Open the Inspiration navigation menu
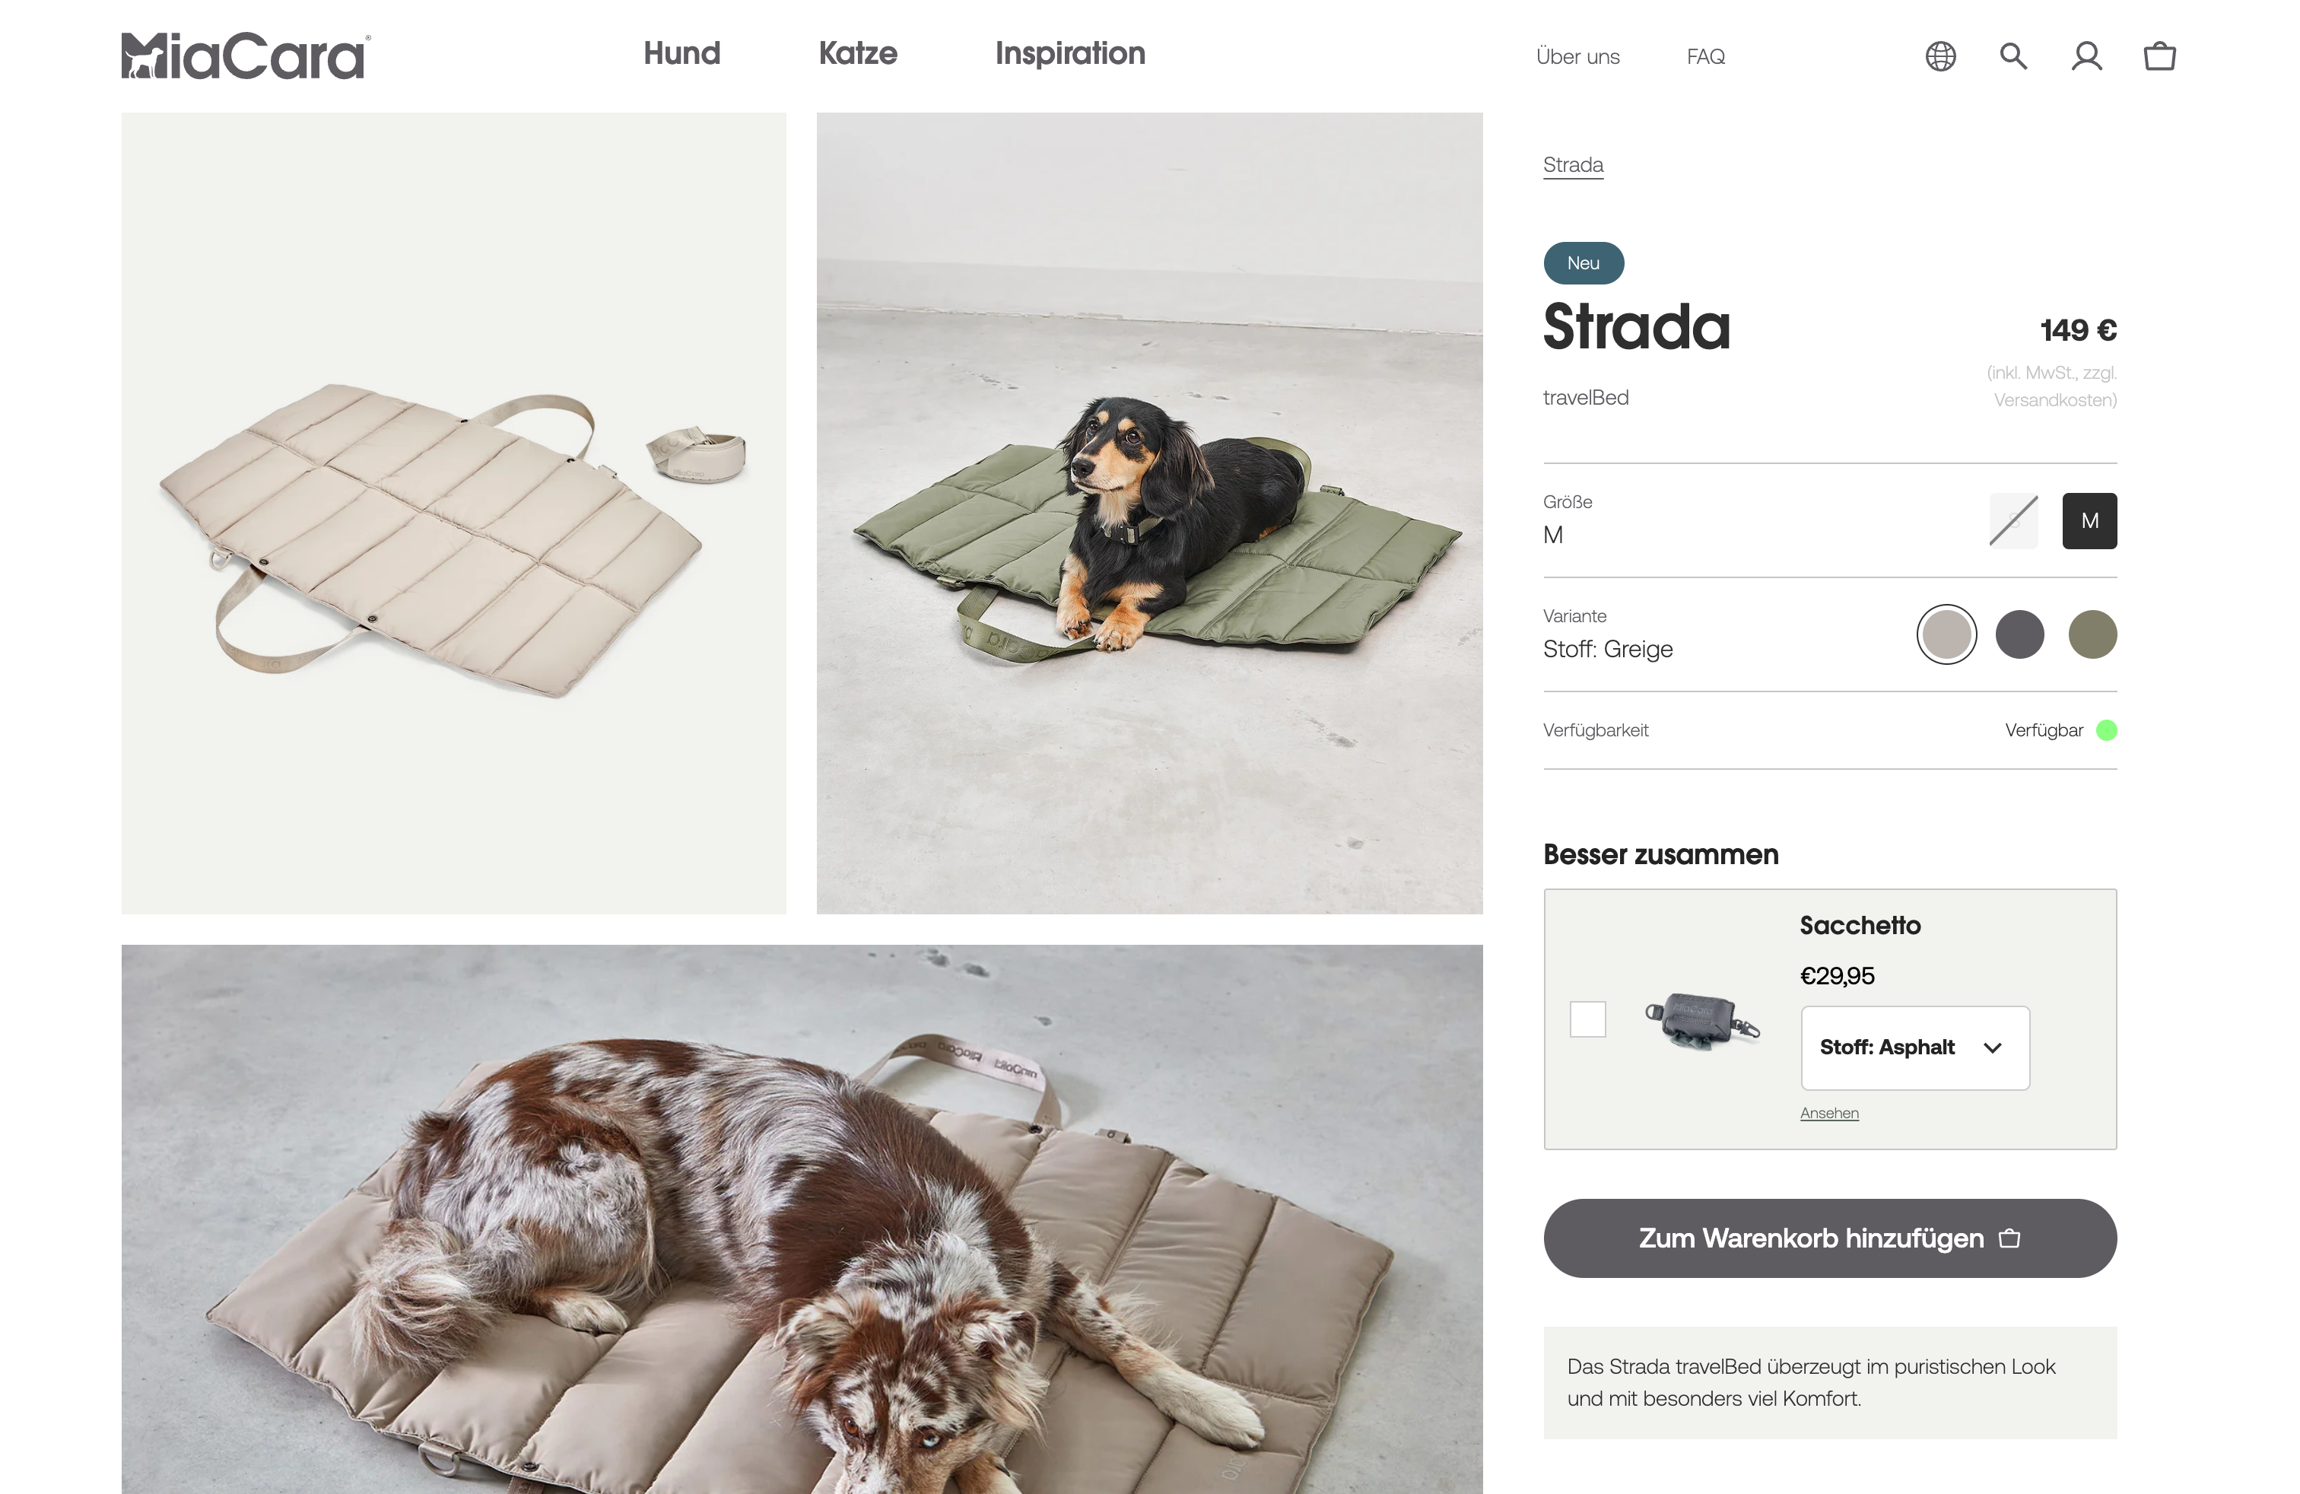 click(1071, 53)
